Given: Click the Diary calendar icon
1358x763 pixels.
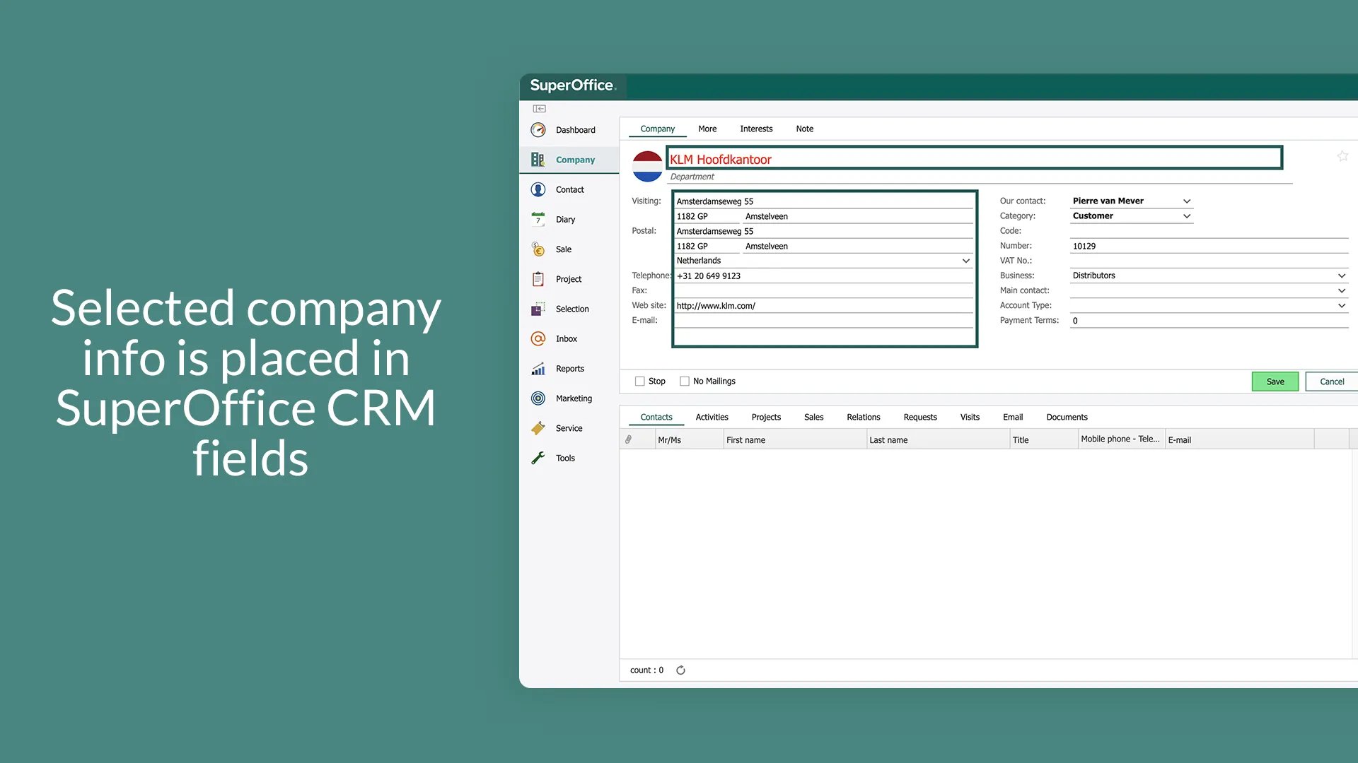Looking at the screenshot, I should pos(538,219).
